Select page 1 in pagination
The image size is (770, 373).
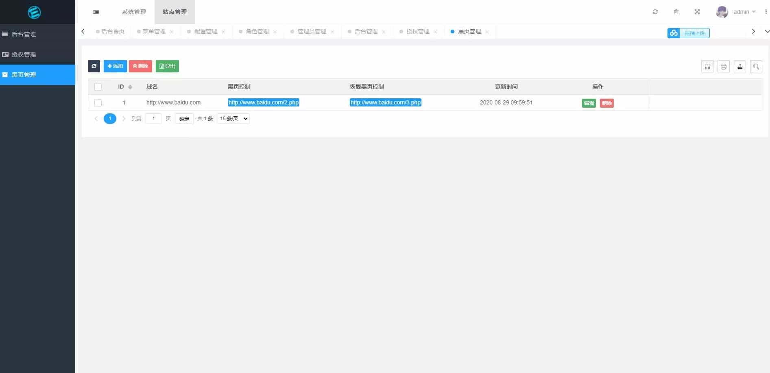tap(110, 119)
